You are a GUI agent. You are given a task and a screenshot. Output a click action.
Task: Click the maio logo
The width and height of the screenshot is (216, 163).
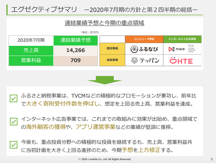click(x=176, y=49)
